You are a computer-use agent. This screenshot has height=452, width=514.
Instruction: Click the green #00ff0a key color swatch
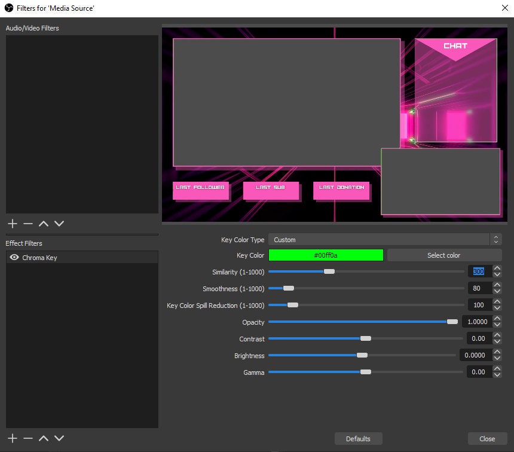coord(326,255)
